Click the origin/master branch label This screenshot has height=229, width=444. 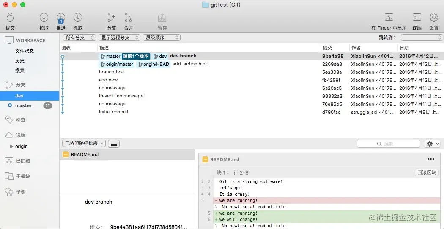117,65
